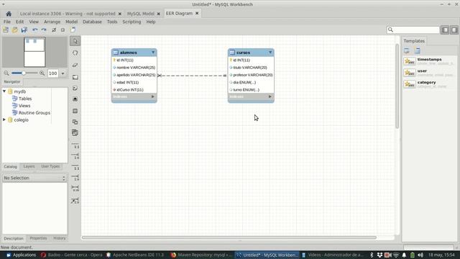The image size is (460, 259).
Task: Collapse the alumnos table with header arrow
Action: (153, 53)
